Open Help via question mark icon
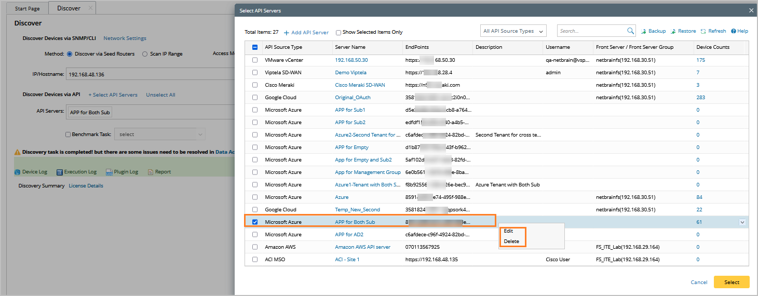This screenshot has height=296, width=758. (734, 31)
